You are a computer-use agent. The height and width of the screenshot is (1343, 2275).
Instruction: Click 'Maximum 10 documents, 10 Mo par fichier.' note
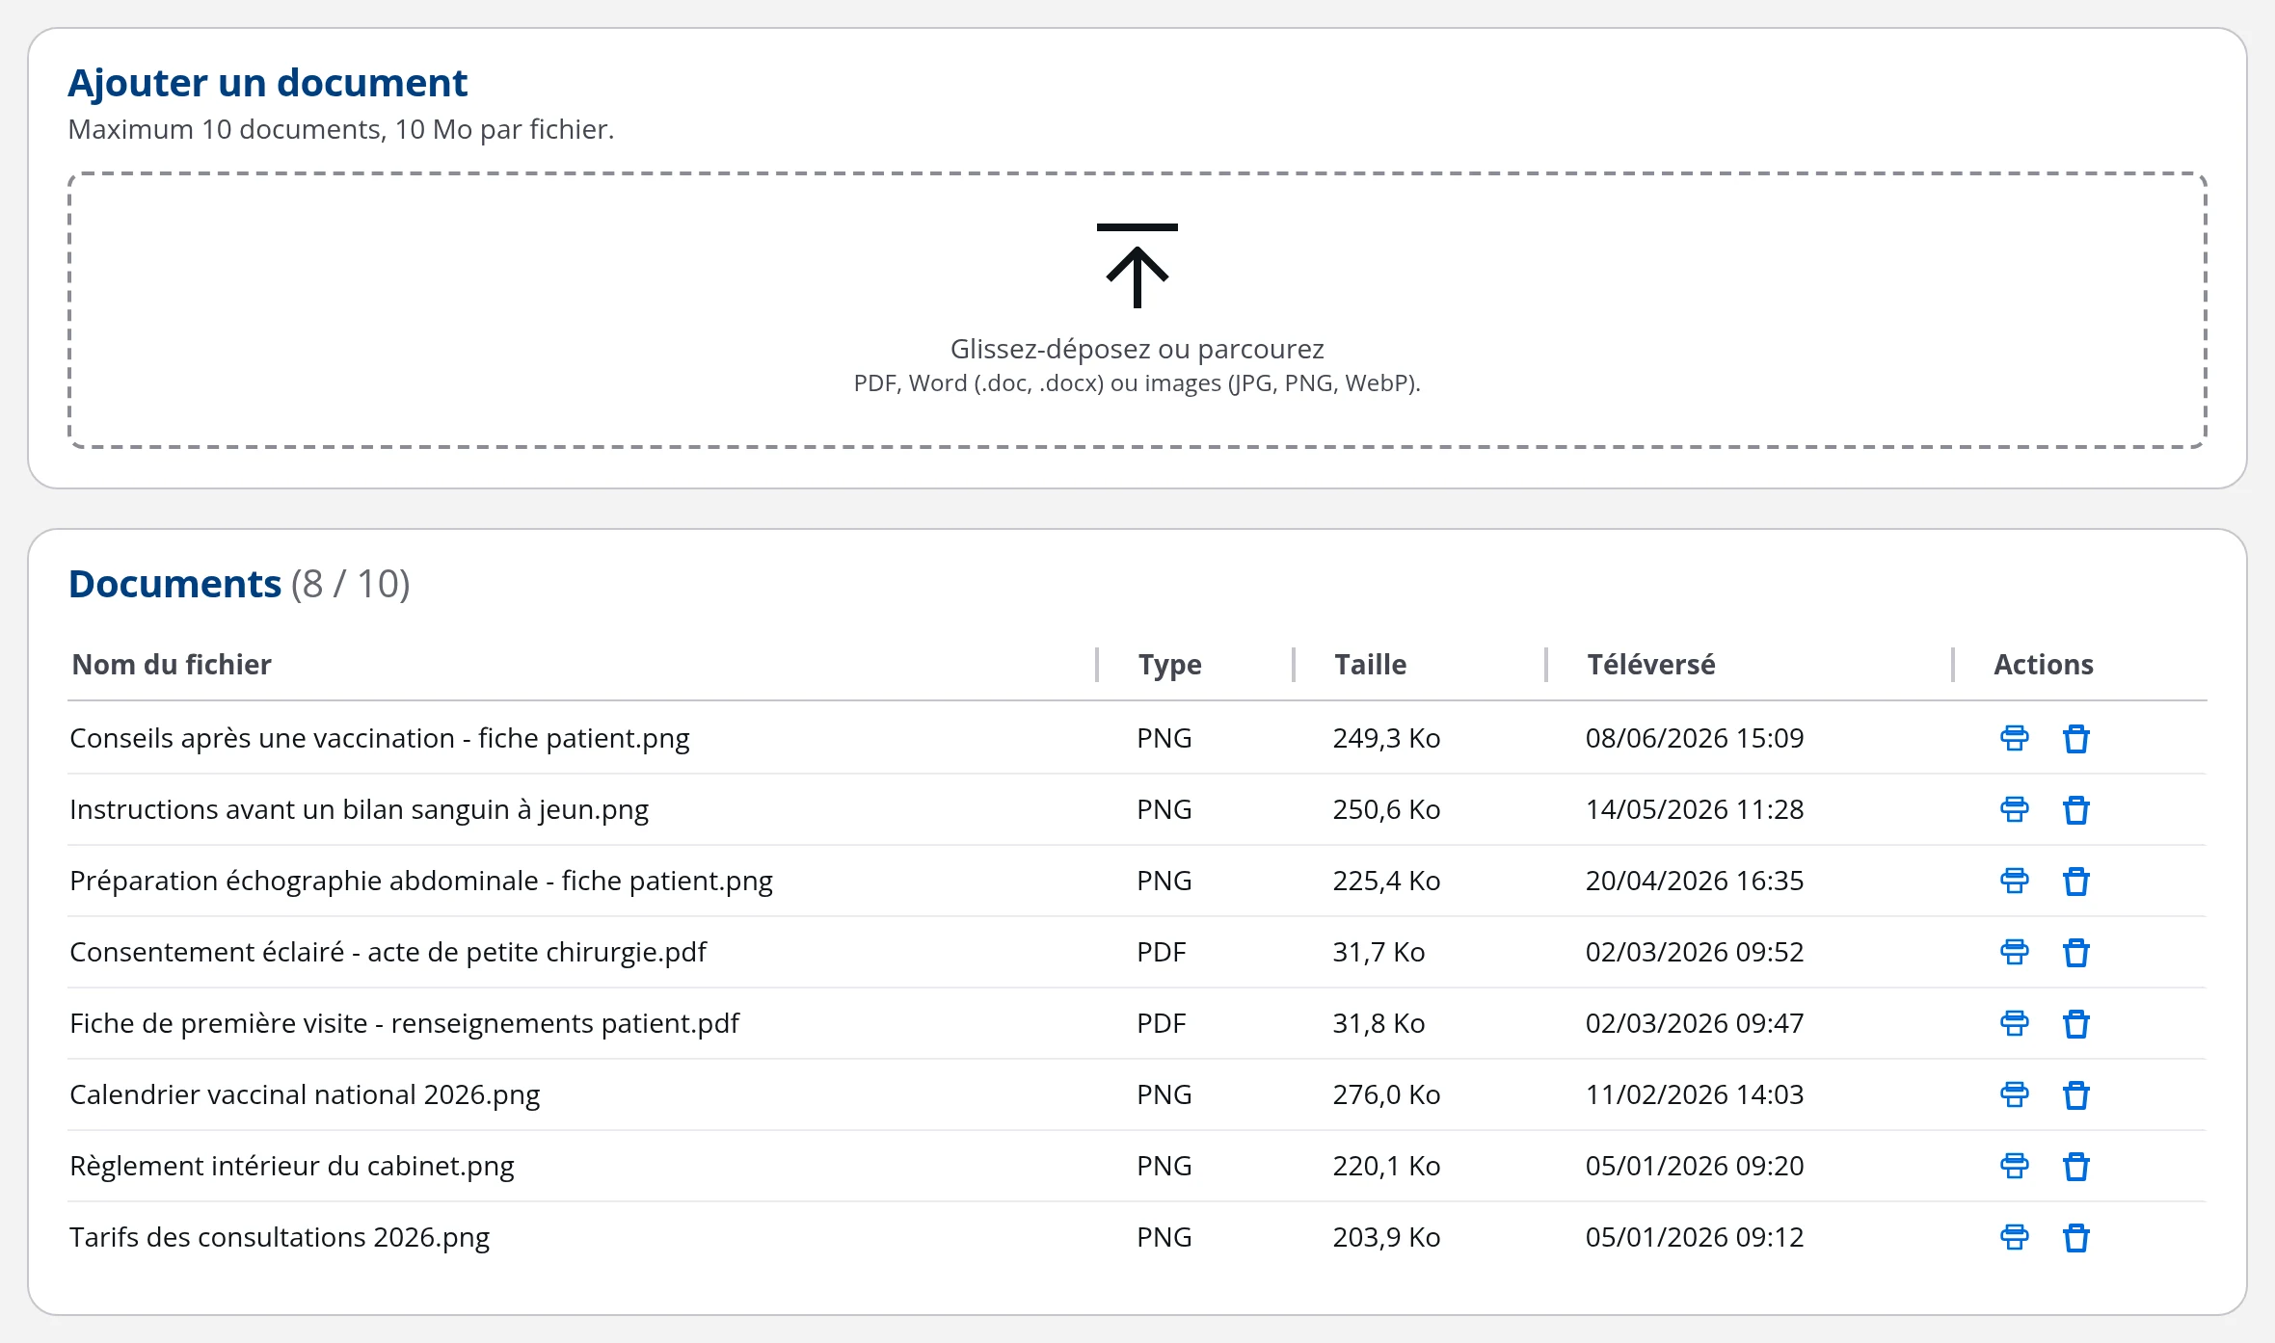[x=340, y=129]
